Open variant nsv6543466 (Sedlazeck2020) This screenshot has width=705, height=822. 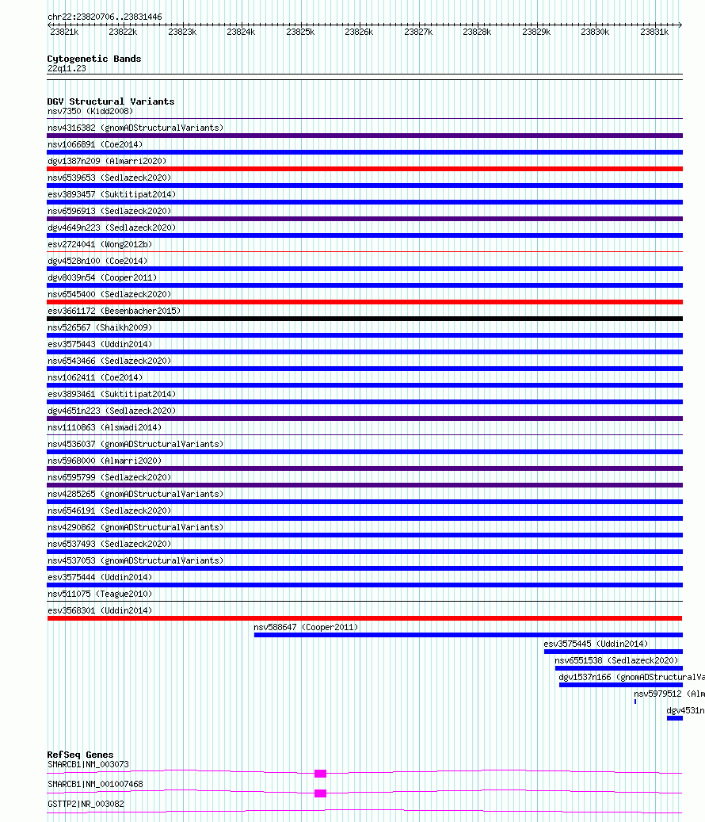pyautogui.click(x=109, y=361)
